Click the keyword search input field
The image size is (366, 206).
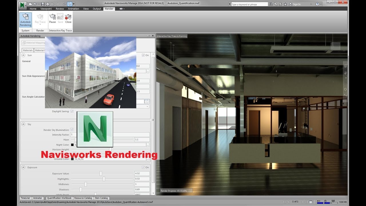click(249, 4)
